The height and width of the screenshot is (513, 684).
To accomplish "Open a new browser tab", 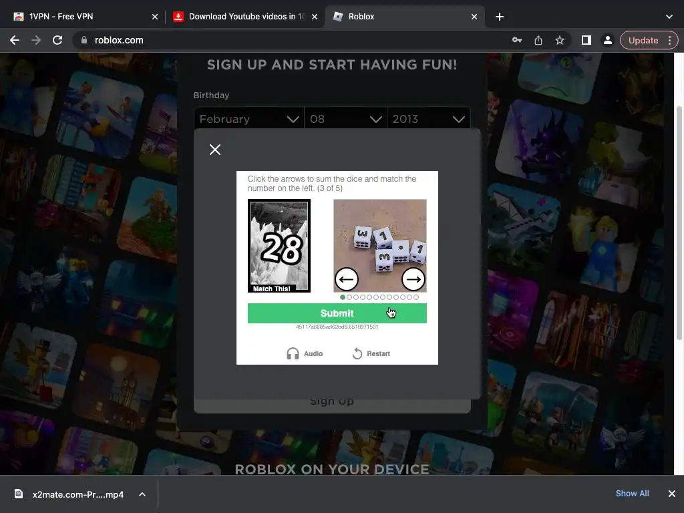I will 500,17.
